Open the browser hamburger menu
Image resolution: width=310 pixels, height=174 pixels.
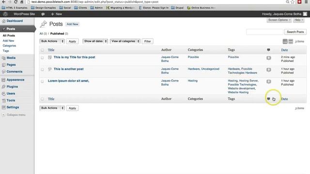pos(306,2)
